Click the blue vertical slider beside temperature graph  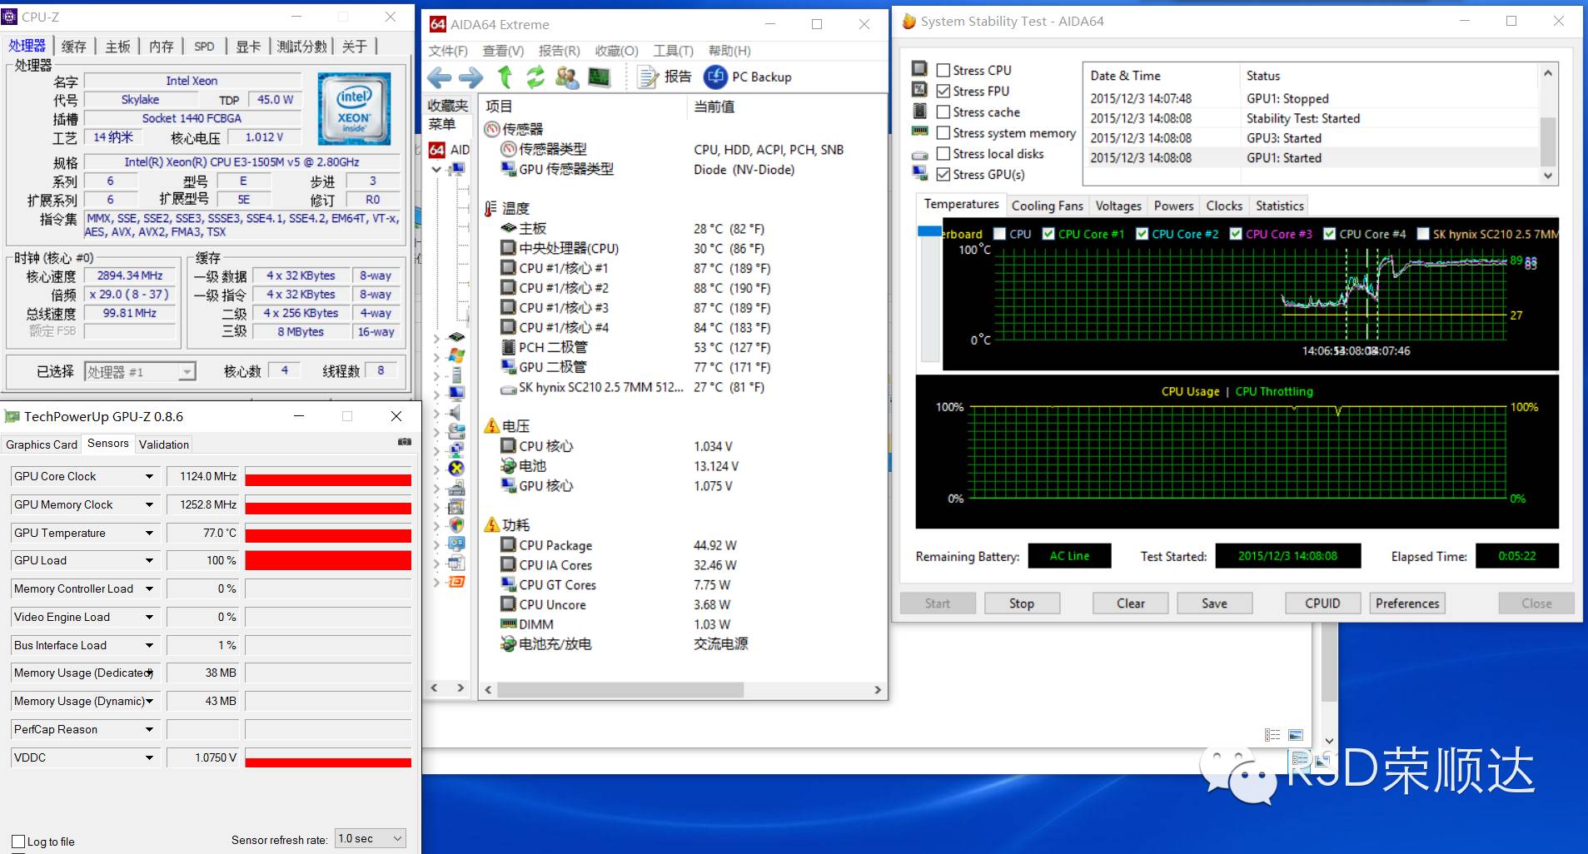(929, 231)
